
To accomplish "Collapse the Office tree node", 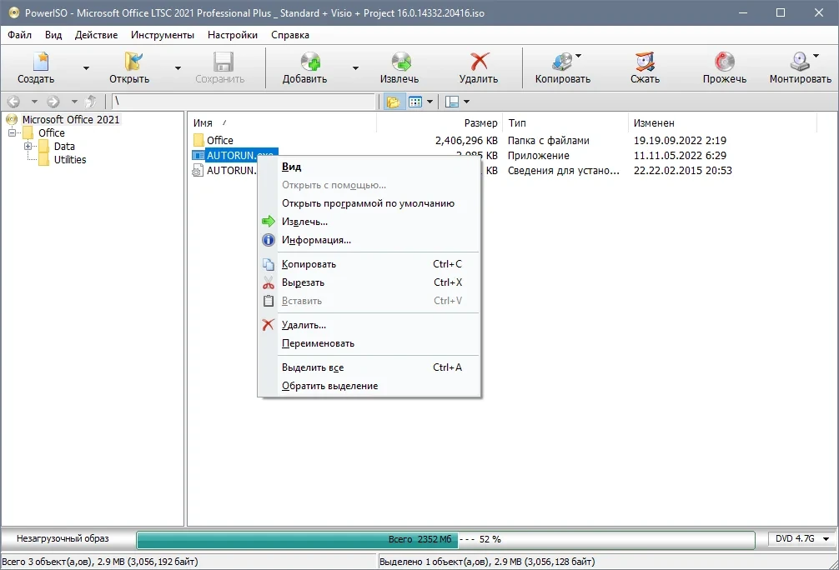I will [x=12, y=132].
